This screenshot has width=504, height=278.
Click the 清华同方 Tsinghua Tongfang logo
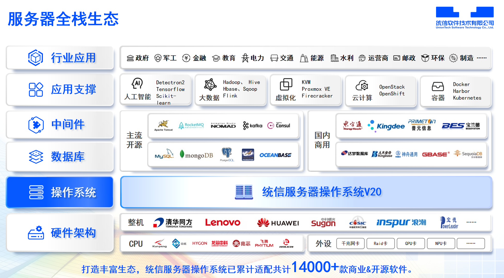tap(173, 223)
